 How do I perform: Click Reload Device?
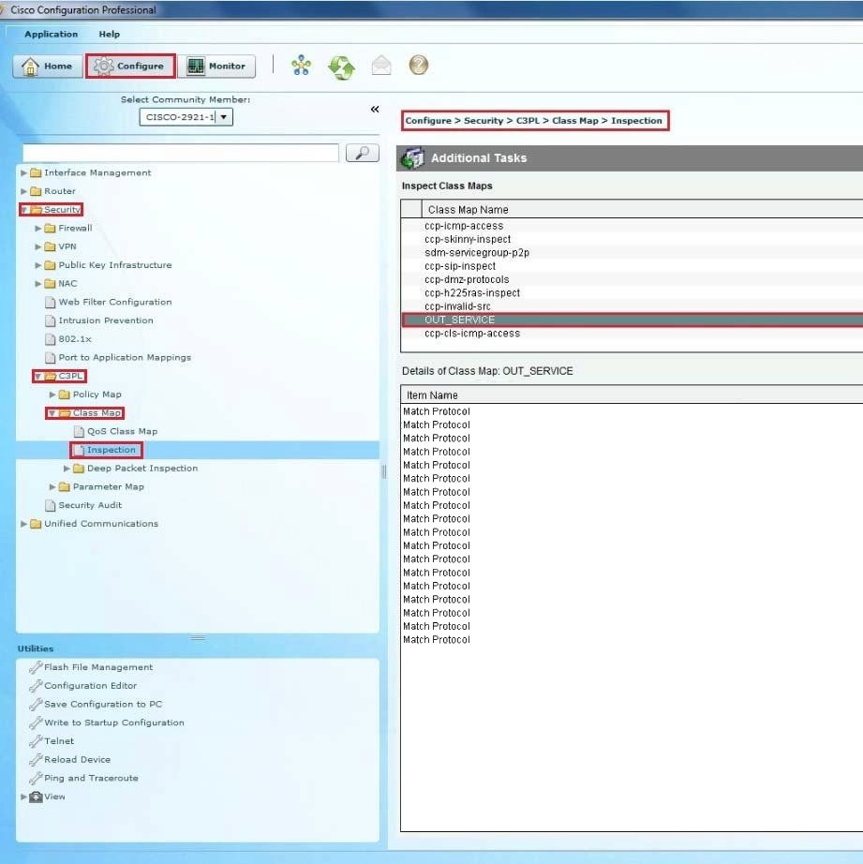click(77, 760)
